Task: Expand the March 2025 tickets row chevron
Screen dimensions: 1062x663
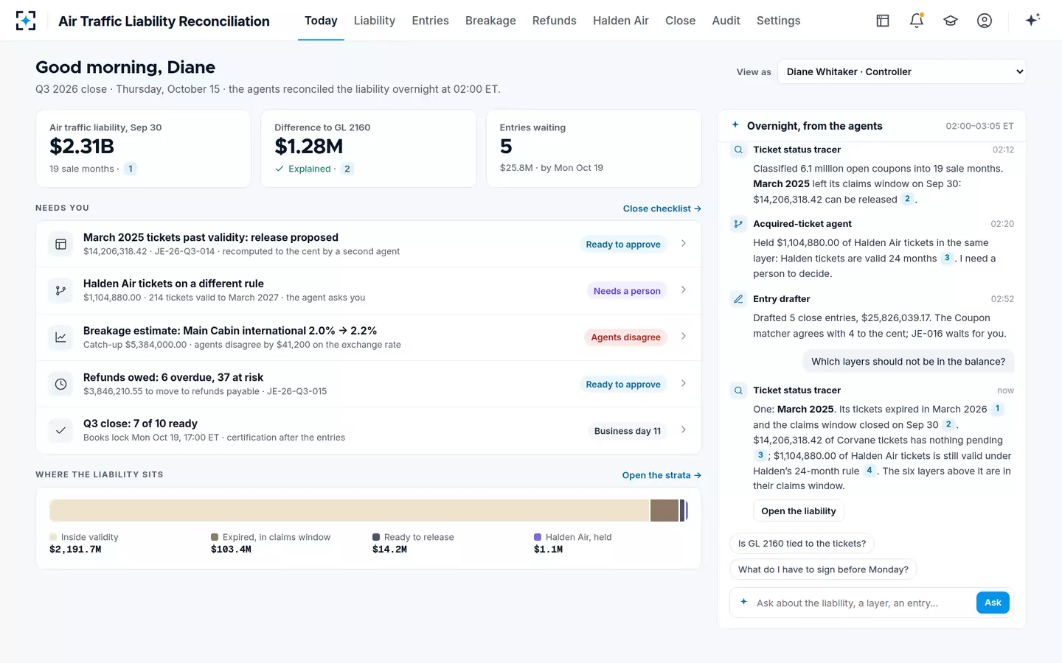Action: click(684, 243)
